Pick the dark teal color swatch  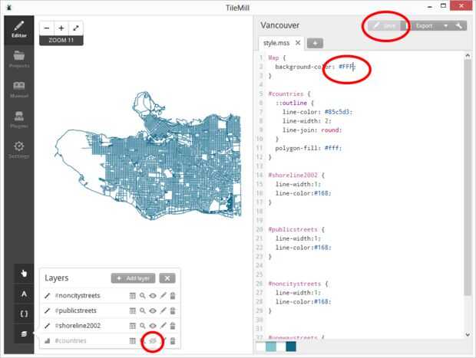(291, 347)
